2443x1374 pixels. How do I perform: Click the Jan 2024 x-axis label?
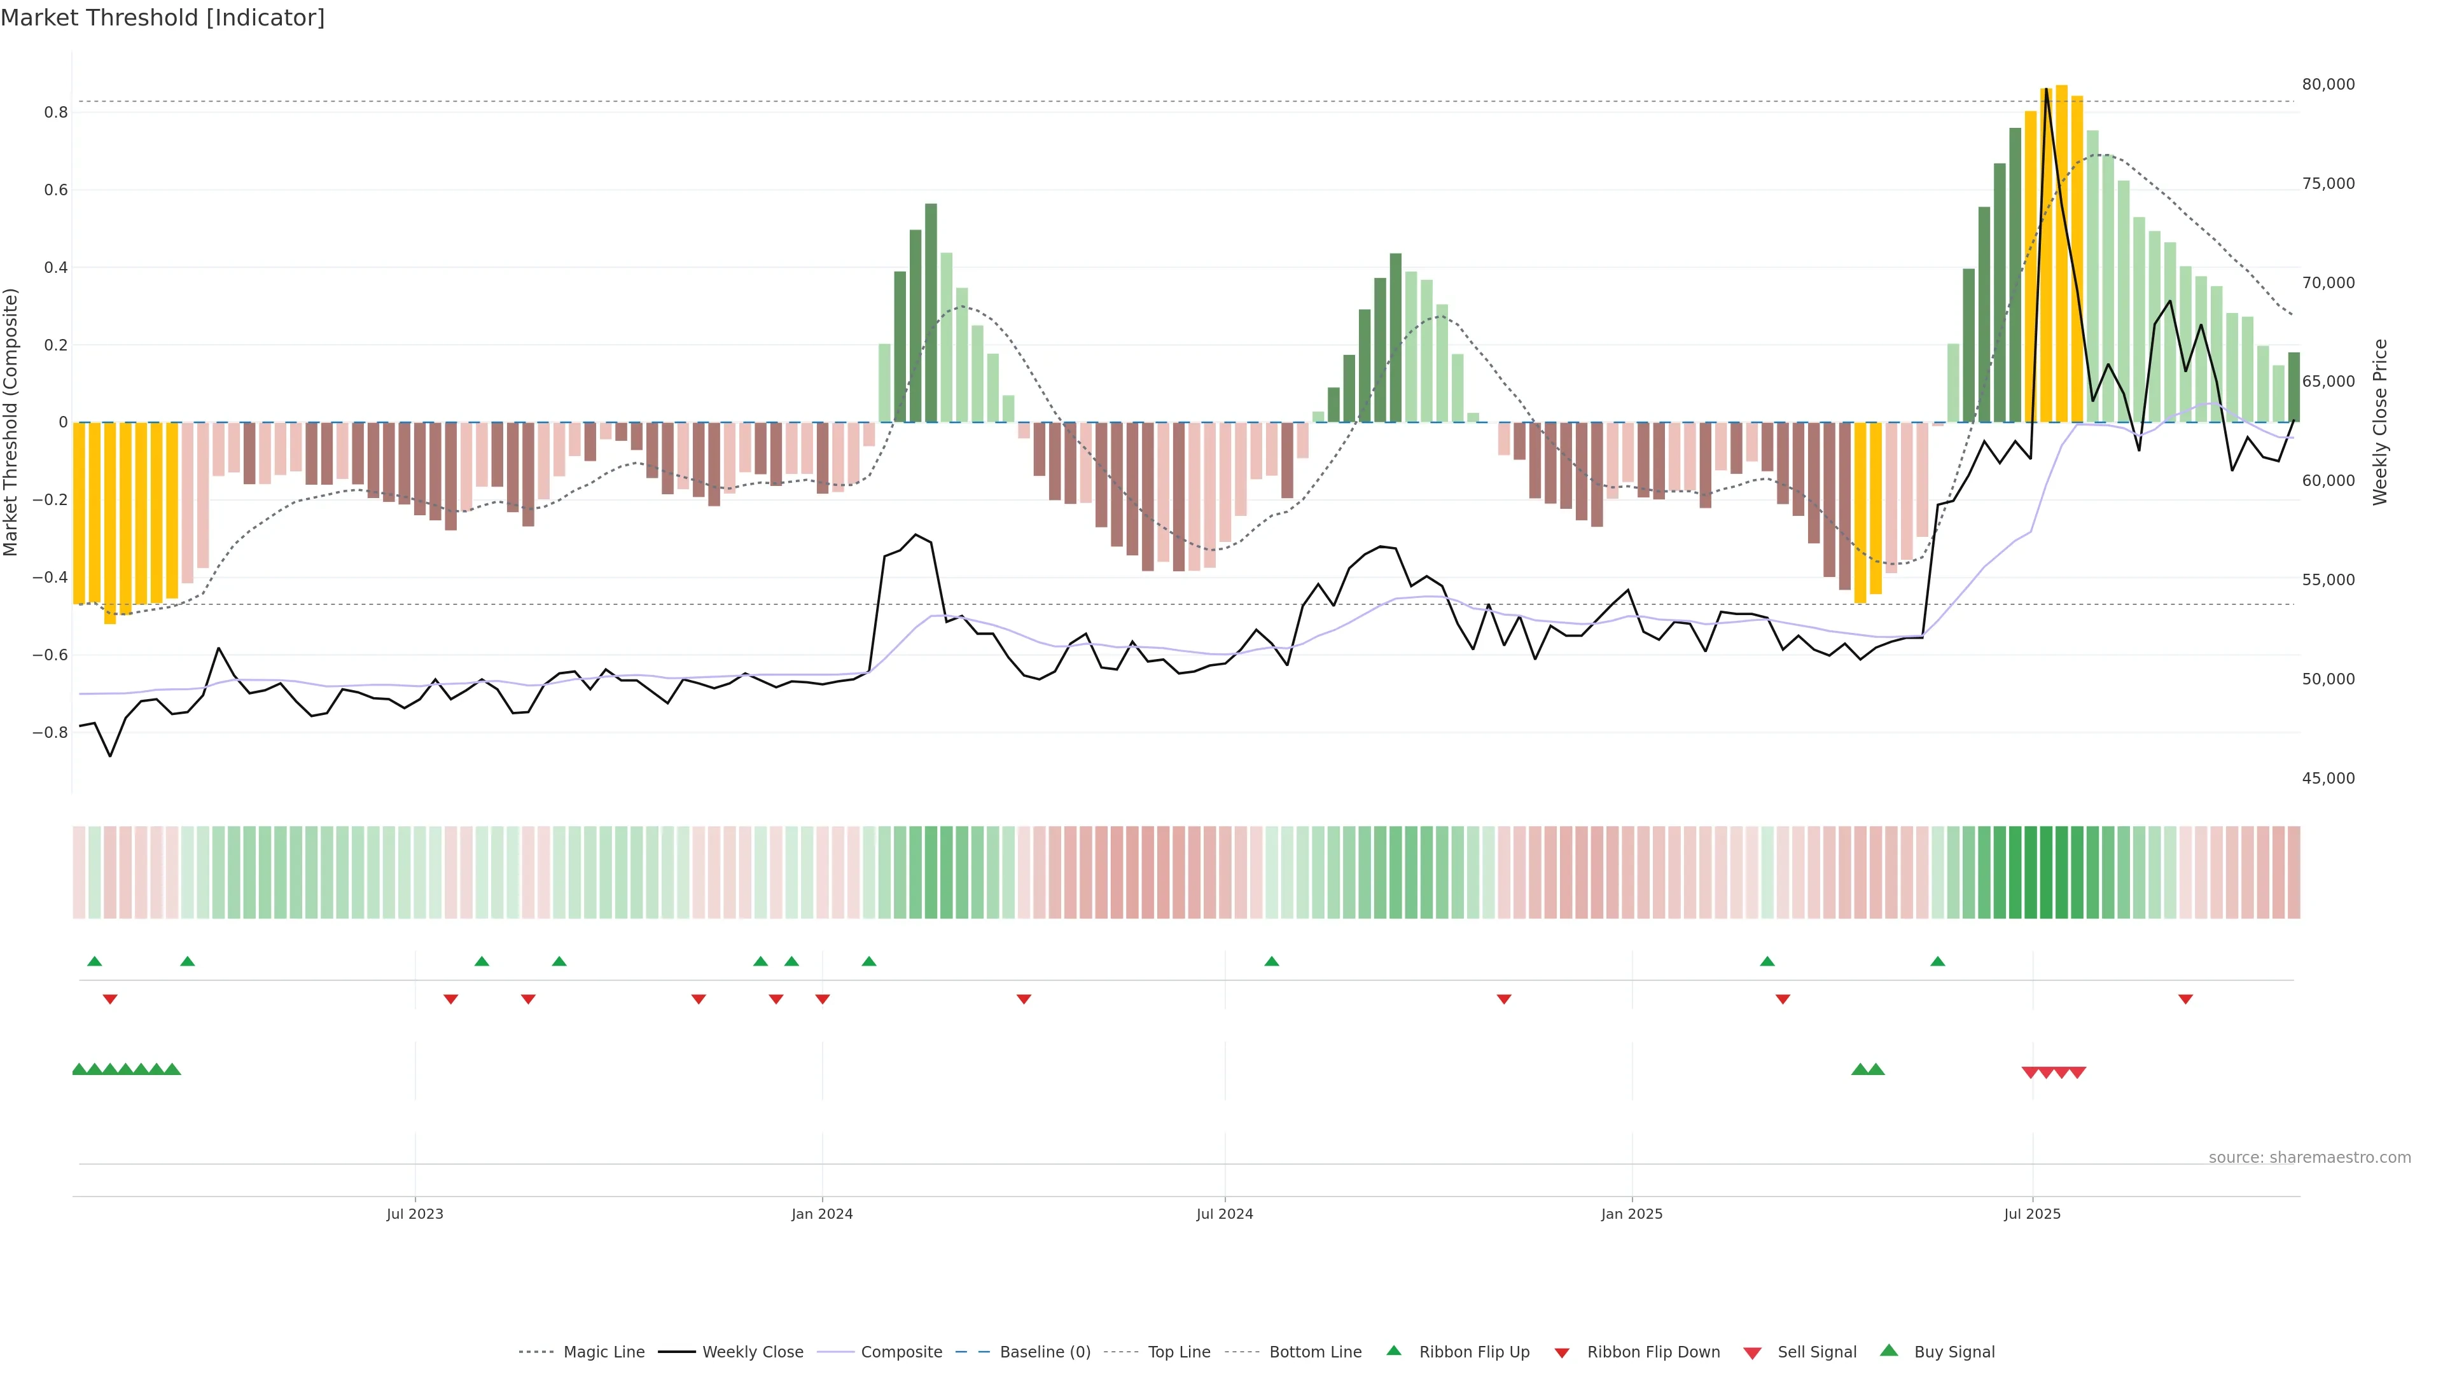(x=822, y=1214)
